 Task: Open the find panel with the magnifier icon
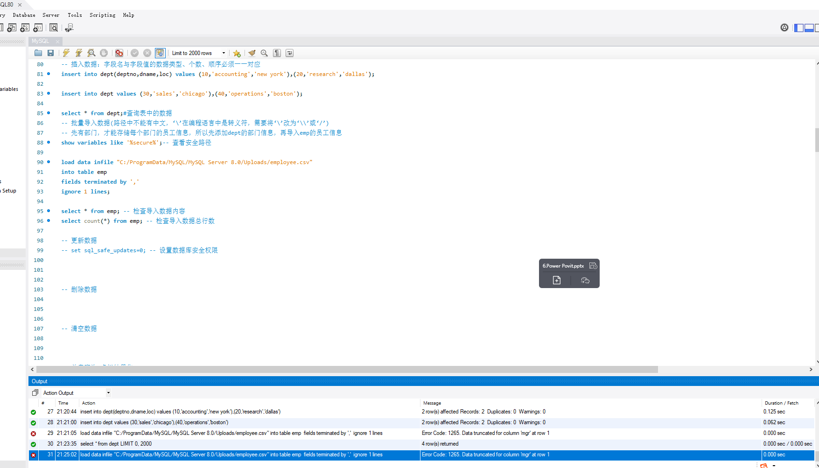pos(264,53)
